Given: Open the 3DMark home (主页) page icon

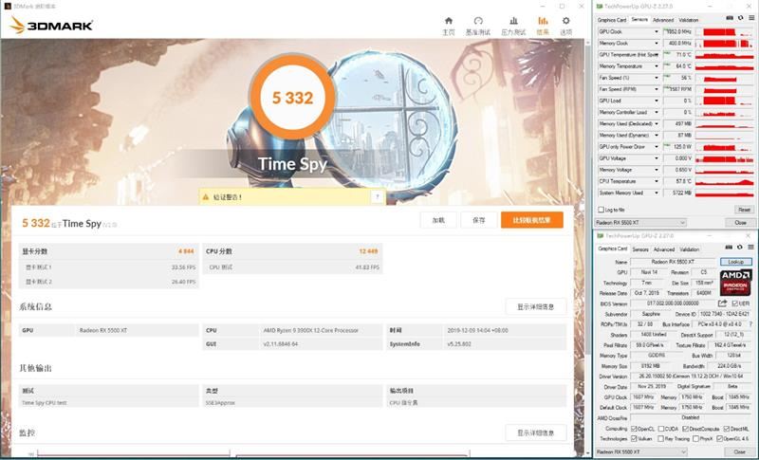Looking at the screenshot, I should (x=449, y=21).
